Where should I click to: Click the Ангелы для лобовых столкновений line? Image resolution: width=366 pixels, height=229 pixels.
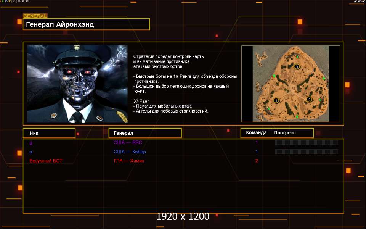171,111
